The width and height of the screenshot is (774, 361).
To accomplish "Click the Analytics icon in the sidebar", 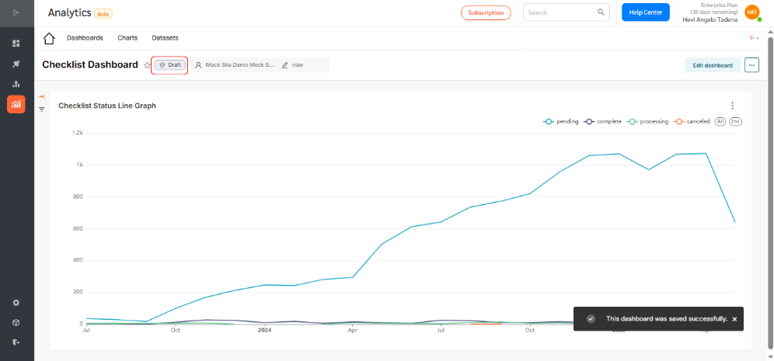I will coord(16,104).
